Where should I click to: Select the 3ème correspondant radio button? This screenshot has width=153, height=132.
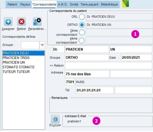tap(82, 33)
